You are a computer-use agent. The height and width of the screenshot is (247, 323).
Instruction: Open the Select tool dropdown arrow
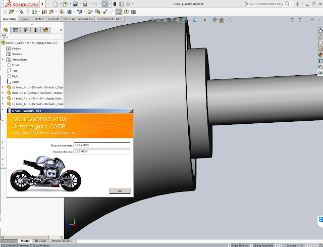pyautogui.click(x=110, y=4)
